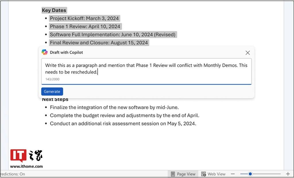Switch to Web View
294x178 pixels.
point(213,174)
